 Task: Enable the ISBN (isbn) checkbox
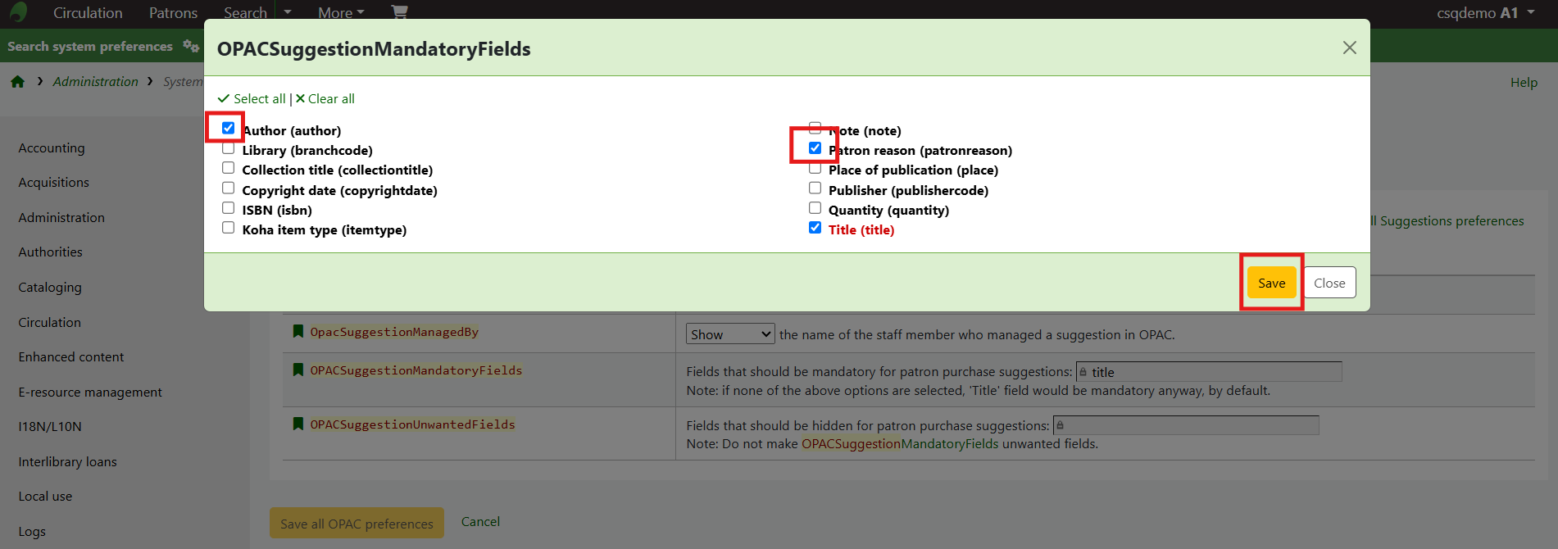pyautogui.click(x=228, y=208)
